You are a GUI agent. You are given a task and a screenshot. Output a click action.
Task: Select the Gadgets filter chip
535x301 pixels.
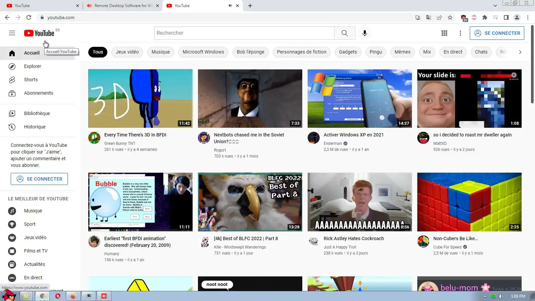click(348, 52)
